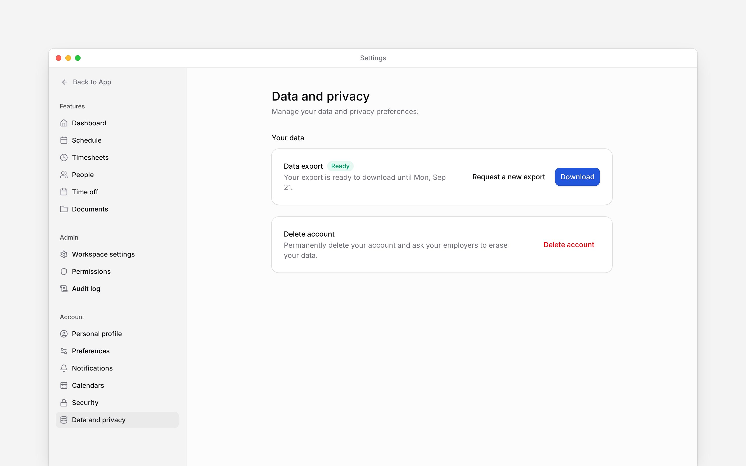Click the Preferences sliders icon
746x466 pixels.
pyautogui.click(x=64, y=351)
